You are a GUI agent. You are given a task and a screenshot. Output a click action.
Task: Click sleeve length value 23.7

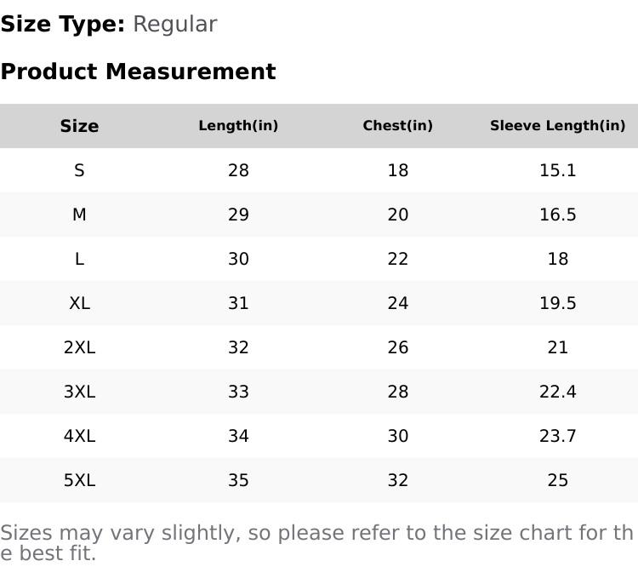(x=557, y=436)
